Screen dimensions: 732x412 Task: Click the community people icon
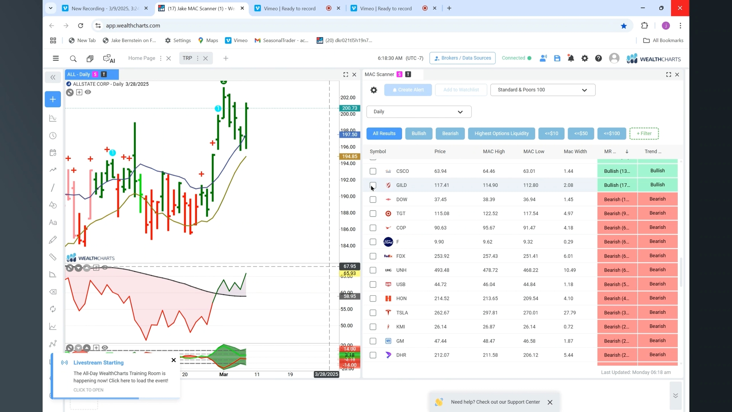point(543,58)
